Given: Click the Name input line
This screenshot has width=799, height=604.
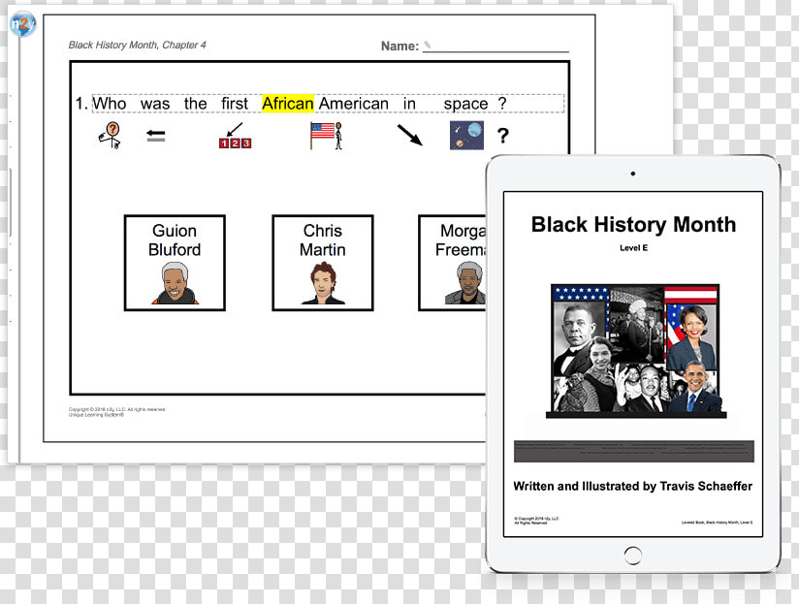Looking at the screenshot, I should click(495, 48).
